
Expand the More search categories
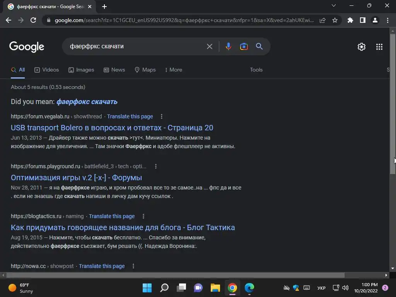pos(174,70)
